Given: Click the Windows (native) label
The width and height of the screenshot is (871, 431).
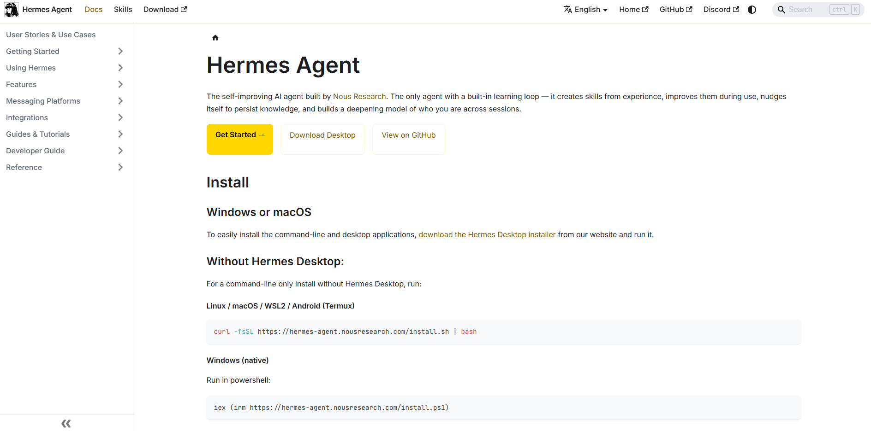Looking at the screenshot, I should pos(238,360).
